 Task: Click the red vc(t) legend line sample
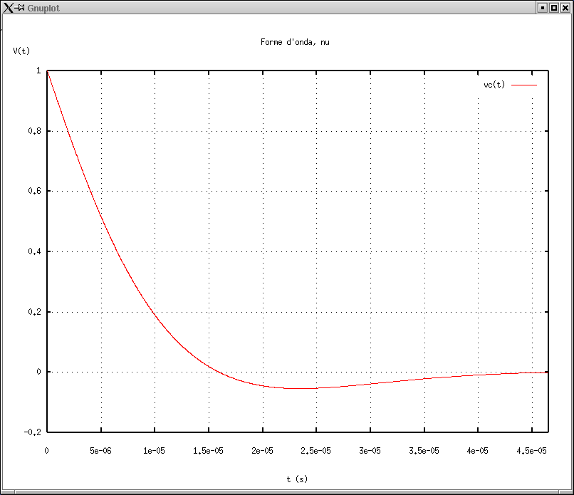pyautogui.click(x=523, y=85)
